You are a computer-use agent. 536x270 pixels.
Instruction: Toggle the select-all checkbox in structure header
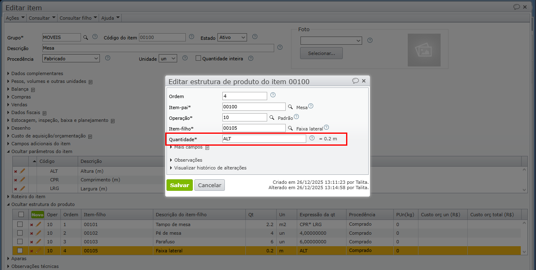pyautogui.click(x=21, y=214)
